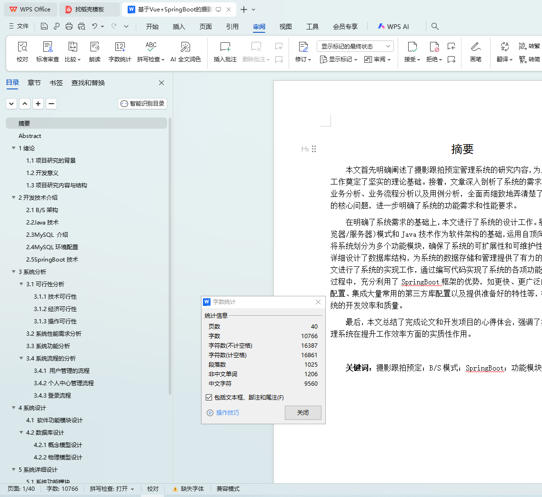Click 拼写检查: 打开 in status bar
Screen dimensions: 542x497
tap(111, 489)
